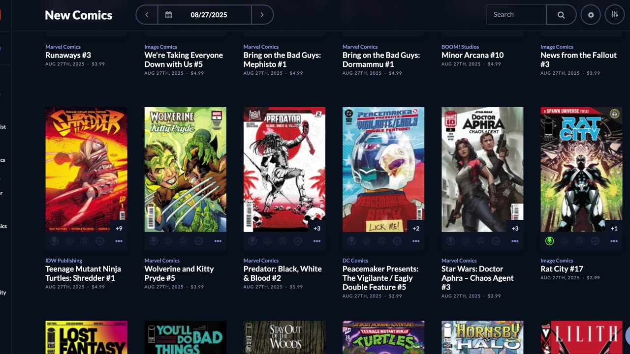Screen dimensions: 630x354
Task: Open News from the Fallout #3
Action: pos(578,59)
